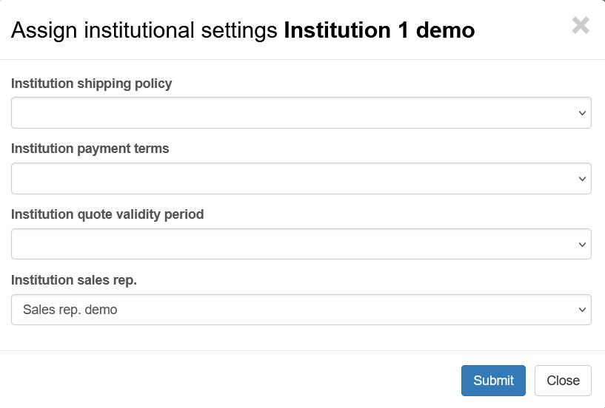Click the "Assign institutional settings" heading text

pyautogui.click(x=144, y=30)
